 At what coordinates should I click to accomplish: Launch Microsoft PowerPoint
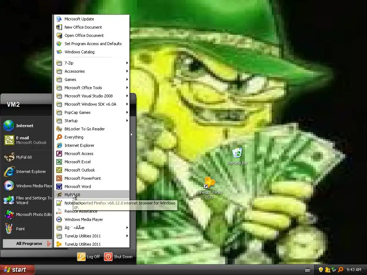pyautogui.click(x=92, y=178)
